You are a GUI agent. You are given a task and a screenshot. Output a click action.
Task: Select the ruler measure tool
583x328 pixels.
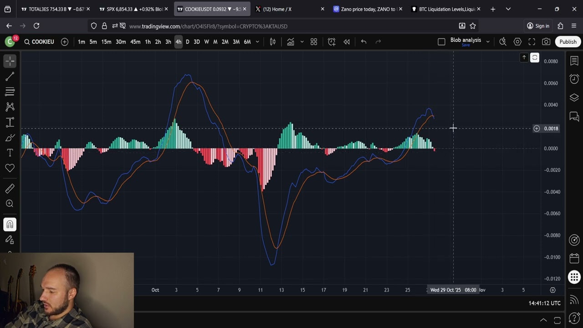tap(10, 188)
